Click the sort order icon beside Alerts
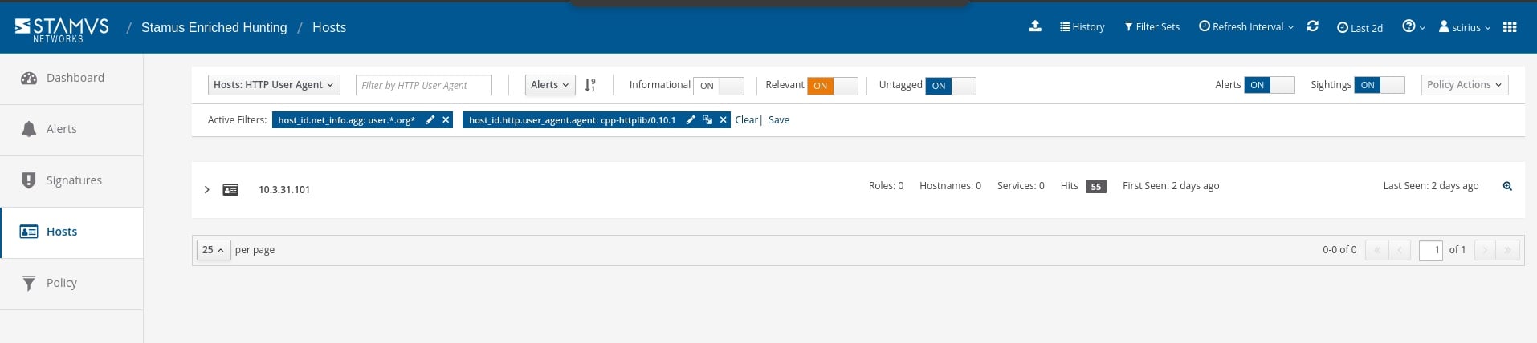 coord(590,85)
